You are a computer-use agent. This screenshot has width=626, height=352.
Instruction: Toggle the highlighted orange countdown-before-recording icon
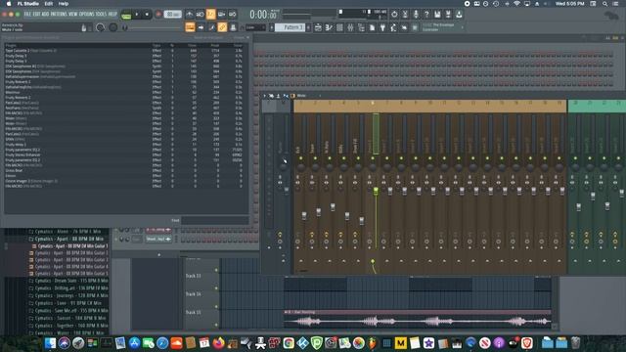pyautogui.click(x=211, y=15)
